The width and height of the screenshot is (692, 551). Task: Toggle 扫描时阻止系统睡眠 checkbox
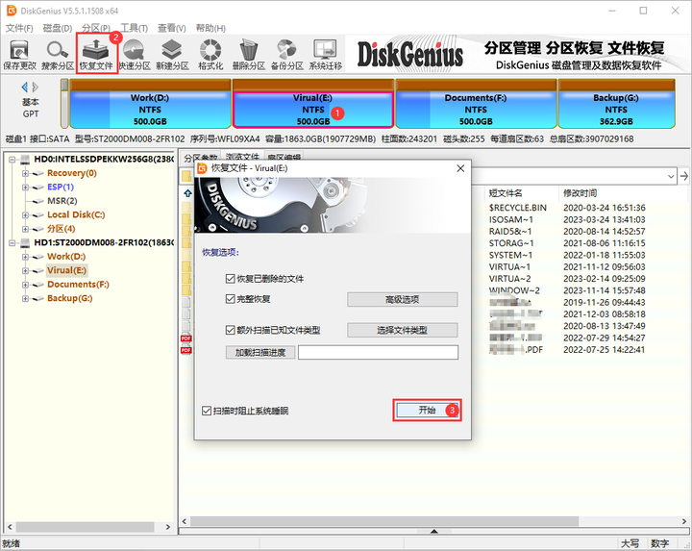tap(206, 411)
